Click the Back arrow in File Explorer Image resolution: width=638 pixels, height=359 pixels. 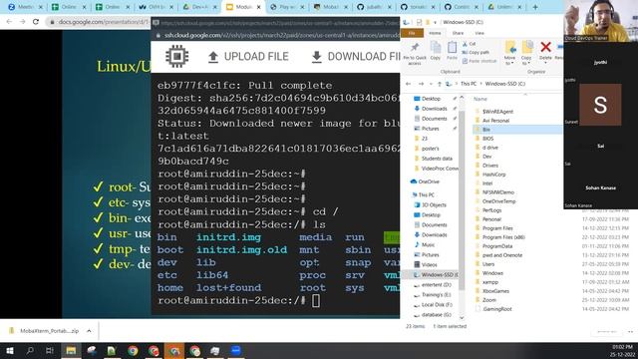coord(408,84)
